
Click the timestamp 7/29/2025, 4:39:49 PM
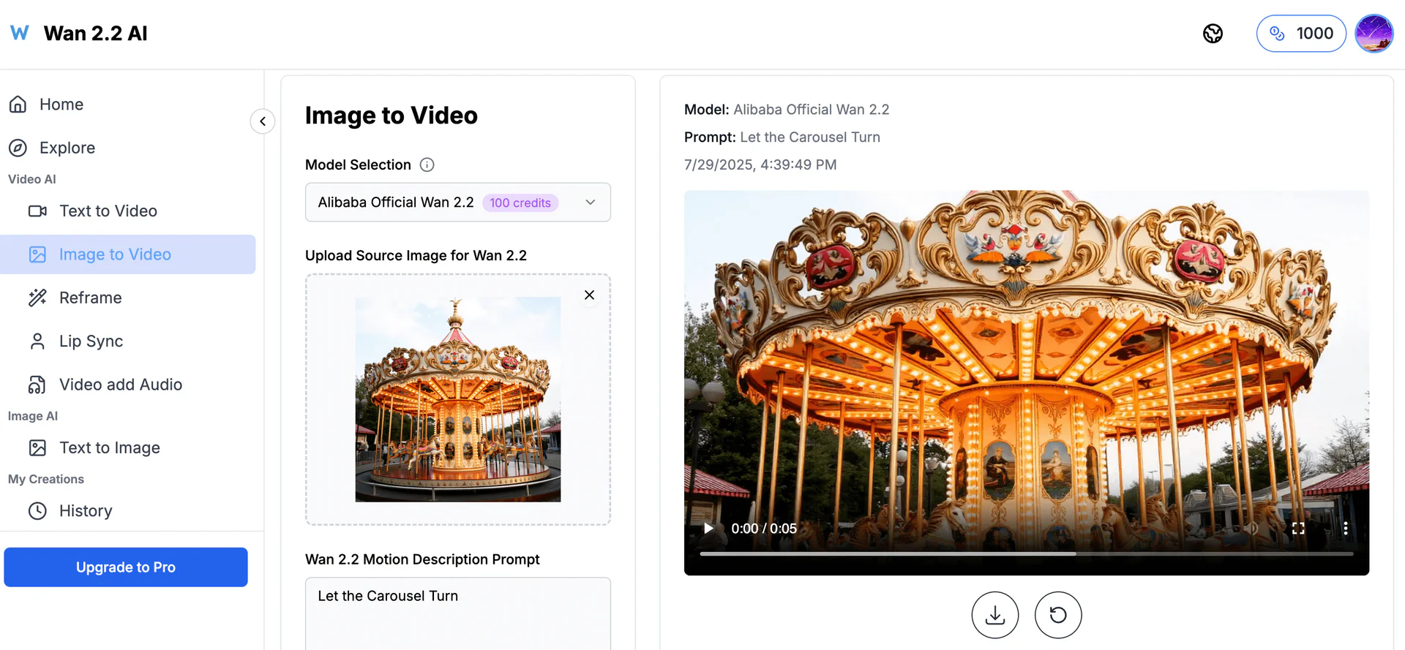coord(760,165)
